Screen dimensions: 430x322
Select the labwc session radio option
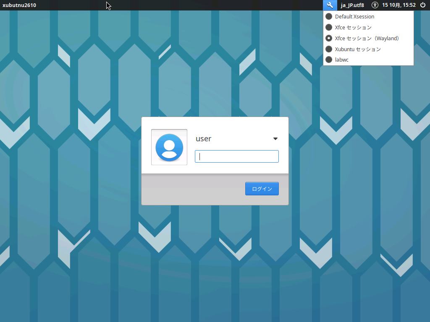coord(368,60)
